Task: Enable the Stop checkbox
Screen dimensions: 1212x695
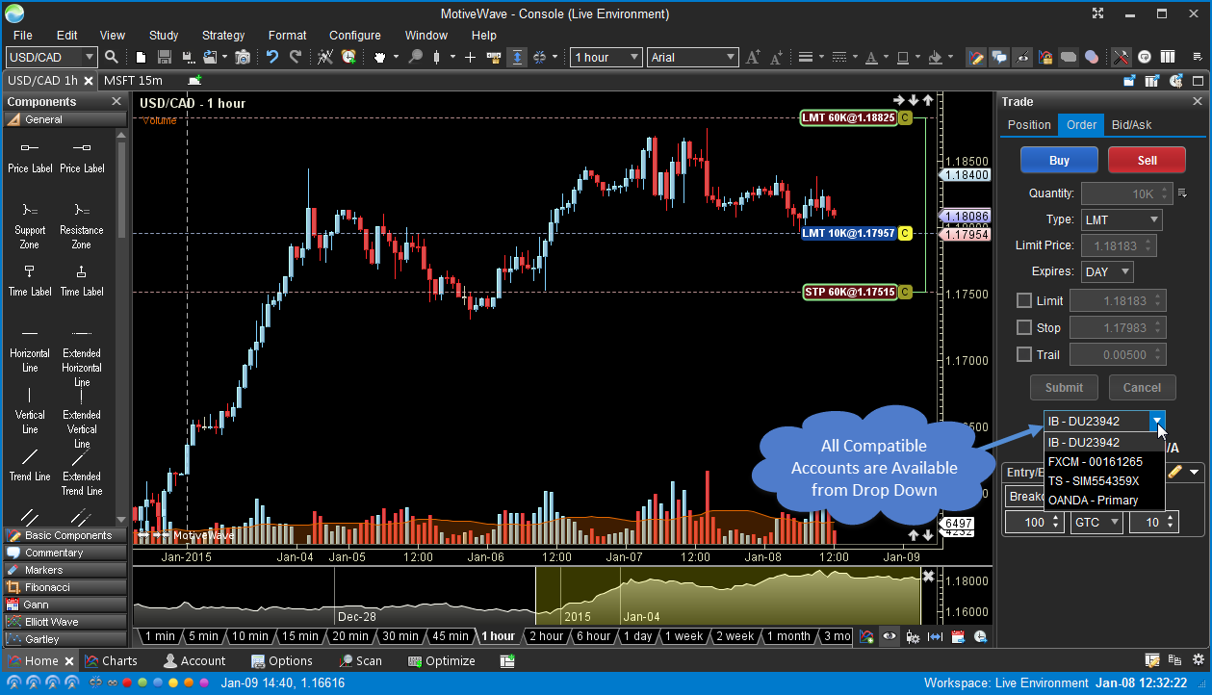Action: click(1024, 327)
